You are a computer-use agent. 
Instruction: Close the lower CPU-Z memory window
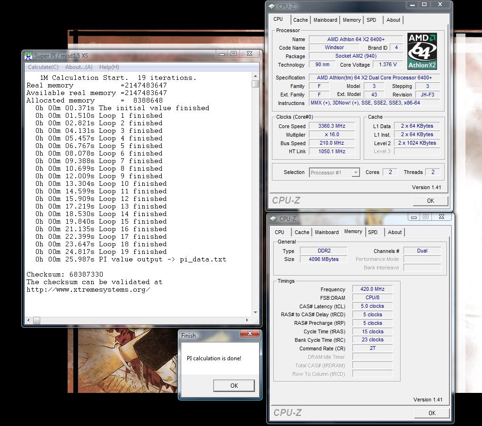441,217
